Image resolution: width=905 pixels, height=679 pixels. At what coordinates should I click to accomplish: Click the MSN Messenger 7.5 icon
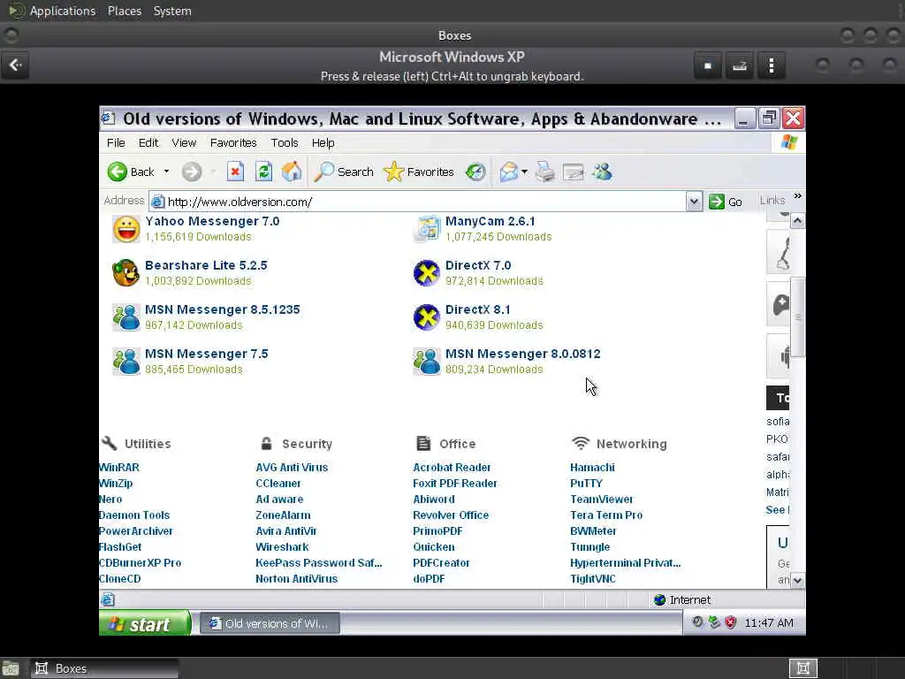pos(126,362)
